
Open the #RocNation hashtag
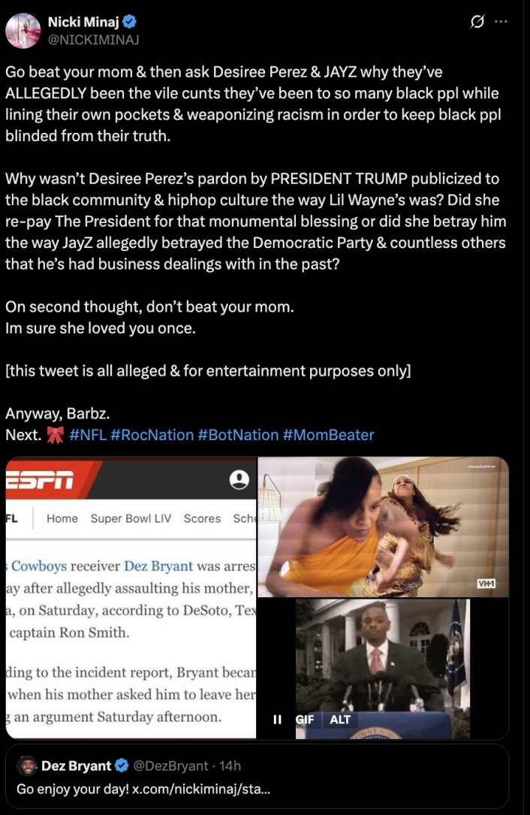(x=152, y=434)
